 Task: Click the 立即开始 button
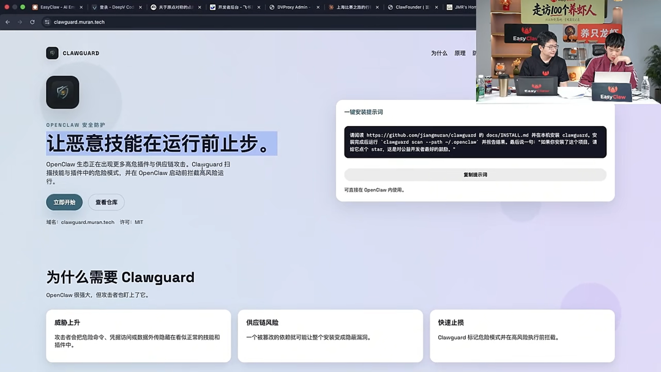(x=64, y=203)
